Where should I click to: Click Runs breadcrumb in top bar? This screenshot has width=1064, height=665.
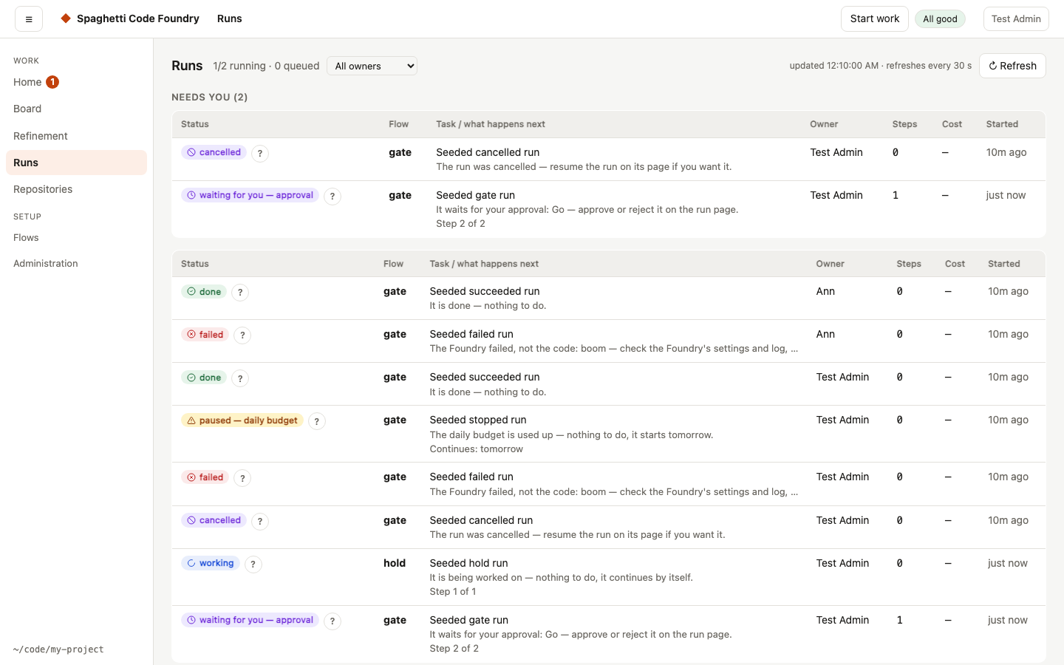(230, 18)
